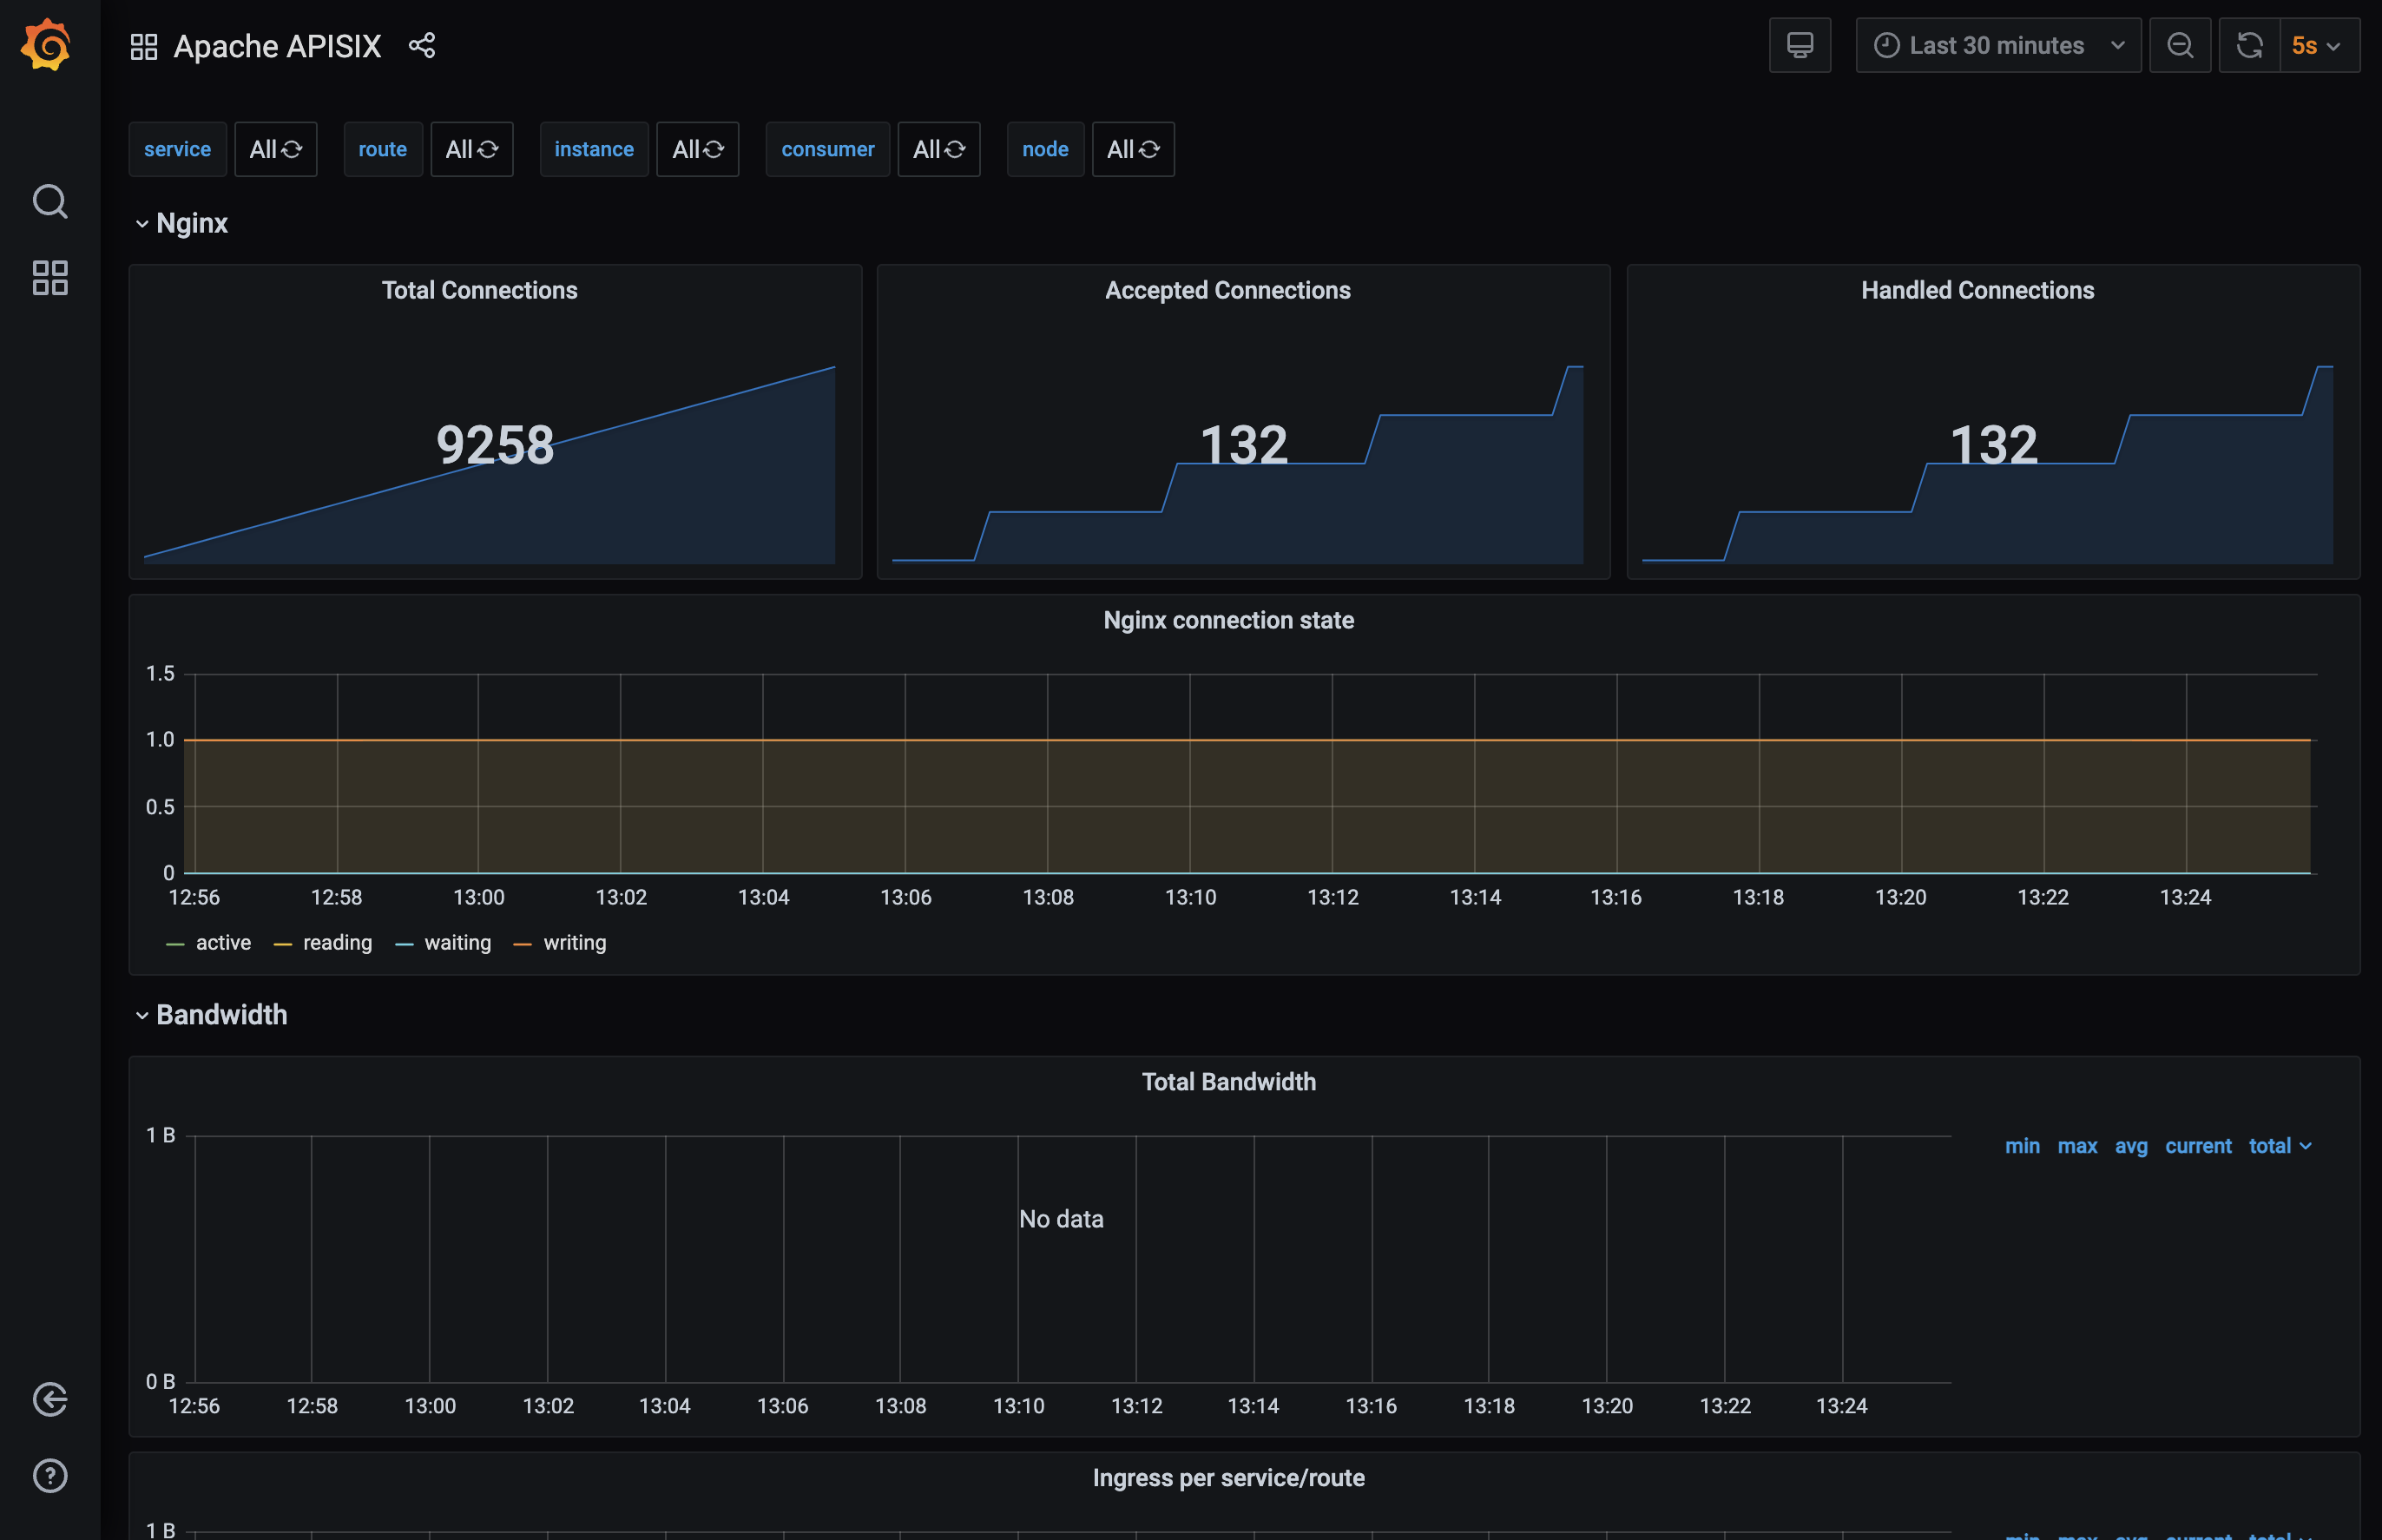Screen dimensions: 2382x1540
Task: Toggle the reading series in legend
Action: click(x=337, y=943)
